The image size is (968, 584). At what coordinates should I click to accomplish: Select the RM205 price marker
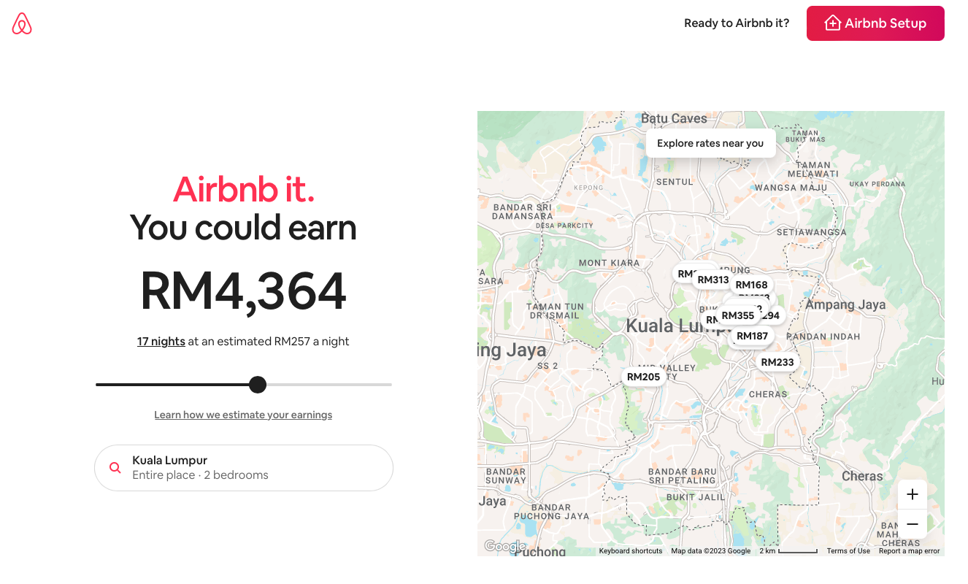(x=643, y=377)
